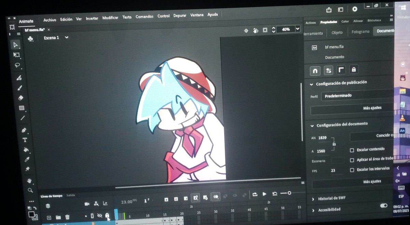The image size is (410, 225).
Task: Click the new folder icon in timeline
Action: pos(58,217)
